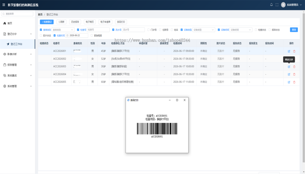Open 历史报告
The image size is (305, 174).
coord(75,22)
